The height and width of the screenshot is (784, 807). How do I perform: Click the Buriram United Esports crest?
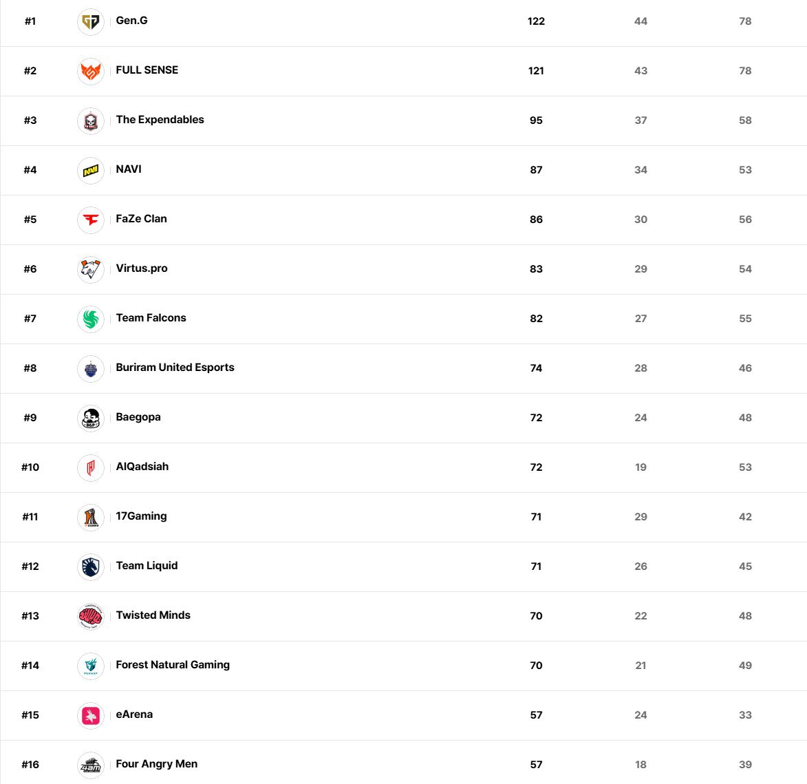pyautogui.click(x=91, y=368)
